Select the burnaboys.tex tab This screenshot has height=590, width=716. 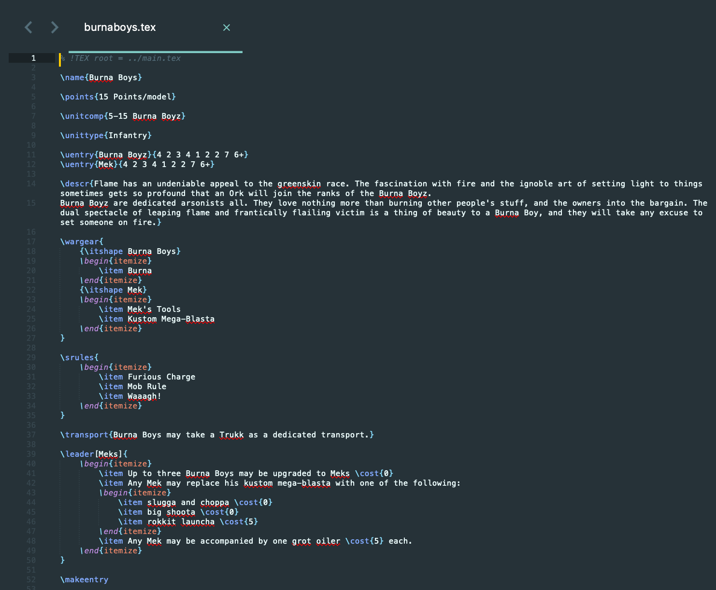120,28
